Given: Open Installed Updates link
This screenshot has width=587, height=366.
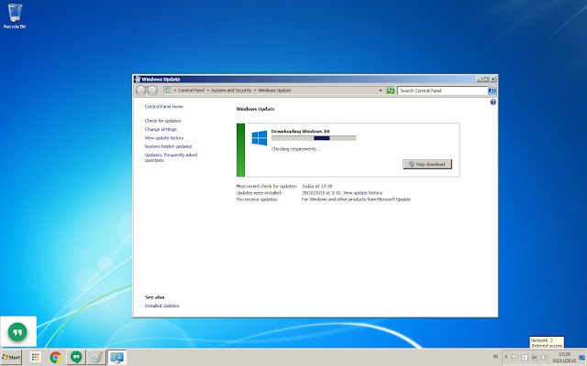Looking at the screenshot, I should coord(161,306).
